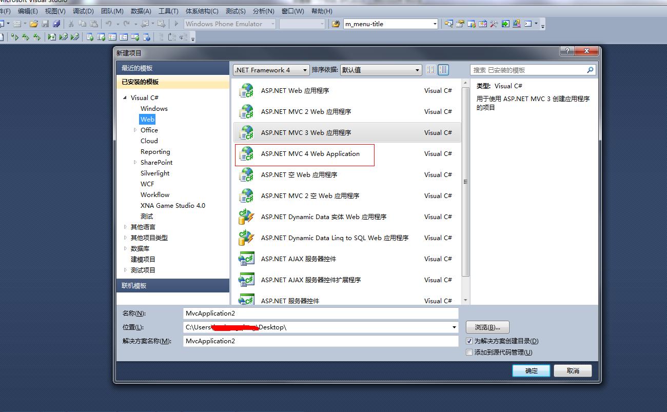The image size is (667, 412).
Task: Click the icon of ASP.NET MVC 2 Web 应用程序
Action: pyautogui.click(x=246, y=112)
